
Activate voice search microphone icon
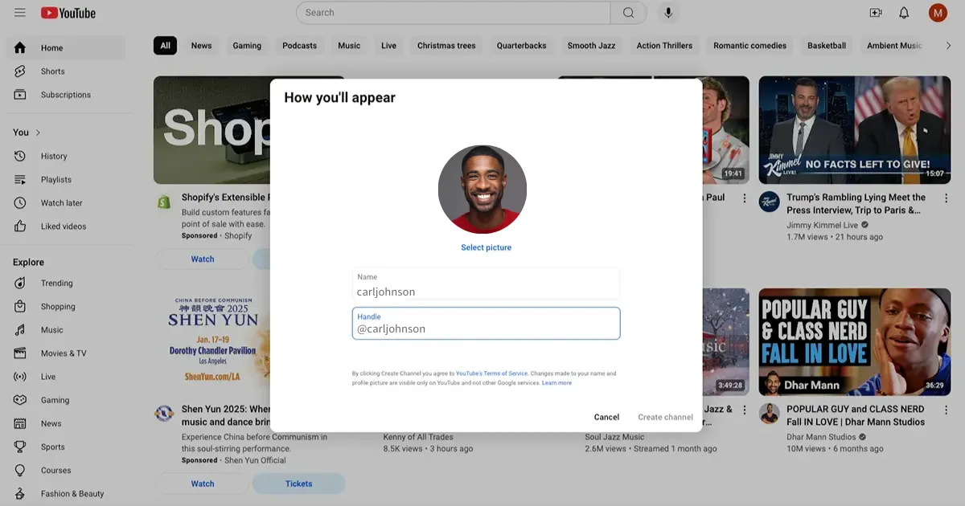pyautogui.click(x=667, y=13)
